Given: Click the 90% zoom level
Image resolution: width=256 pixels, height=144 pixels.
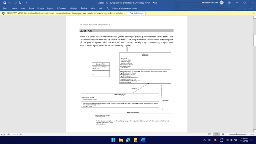Looking at the screenshot, I should (252, 134).
